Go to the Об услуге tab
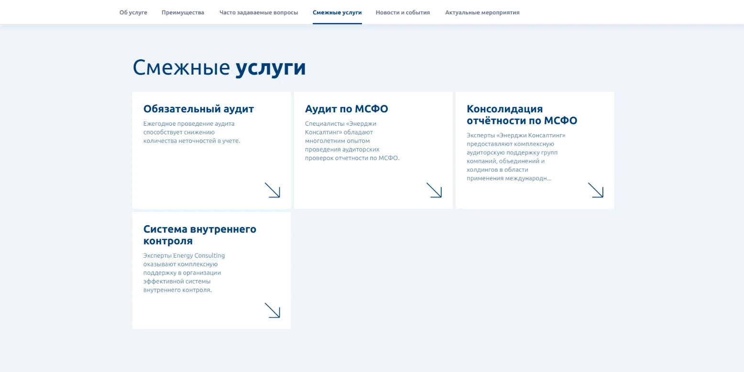Screen dimensions: 744x372 click(x=133, y=12)
